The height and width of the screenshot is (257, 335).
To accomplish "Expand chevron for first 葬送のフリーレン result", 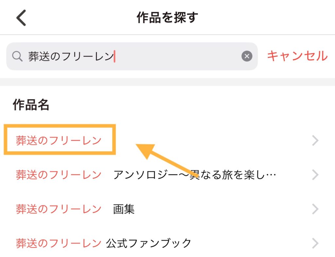I will (315, 141).
